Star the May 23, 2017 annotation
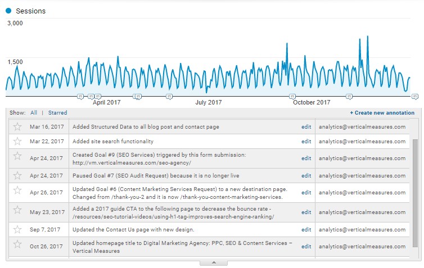The image size is (424, 268). pos(17,210)
